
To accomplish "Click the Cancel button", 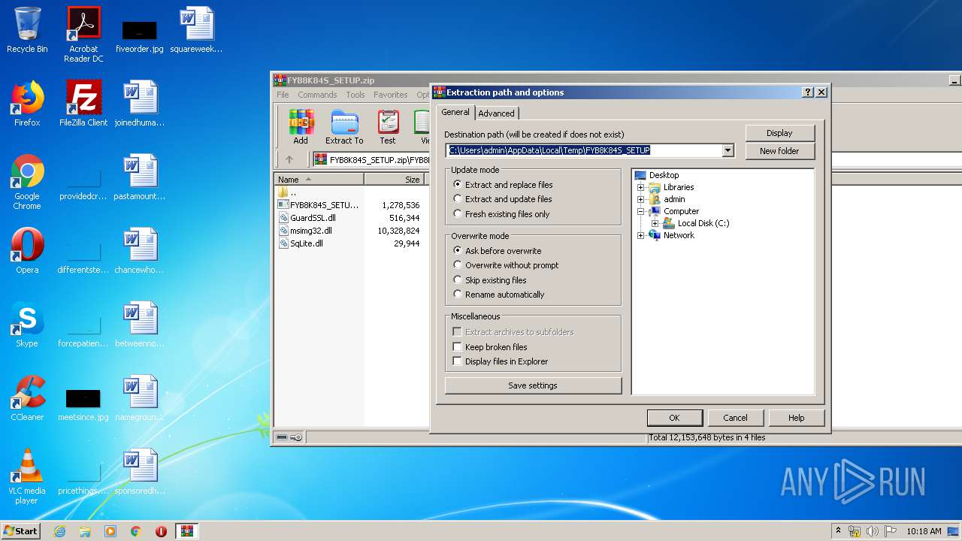I will [735, 418].
